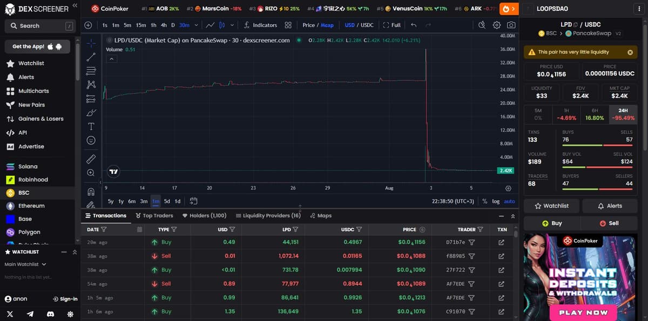The width and height of the screenshot is (648, 321).
Task: Open the chart style dropdown arrow
Action: (x=232, y=25)
